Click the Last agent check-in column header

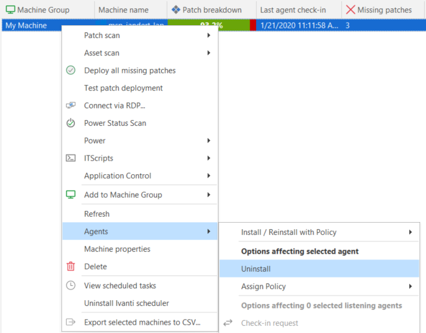click(x=293, y=10)
